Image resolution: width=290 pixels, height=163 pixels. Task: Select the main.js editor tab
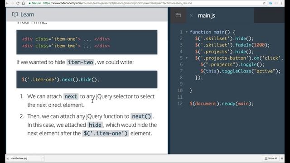[x=207, y=15]
